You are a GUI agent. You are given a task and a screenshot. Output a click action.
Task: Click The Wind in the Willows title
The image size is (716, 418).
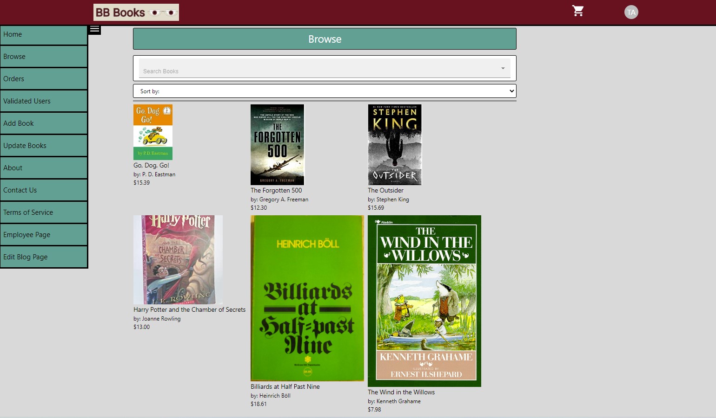(x=401, y=392)
